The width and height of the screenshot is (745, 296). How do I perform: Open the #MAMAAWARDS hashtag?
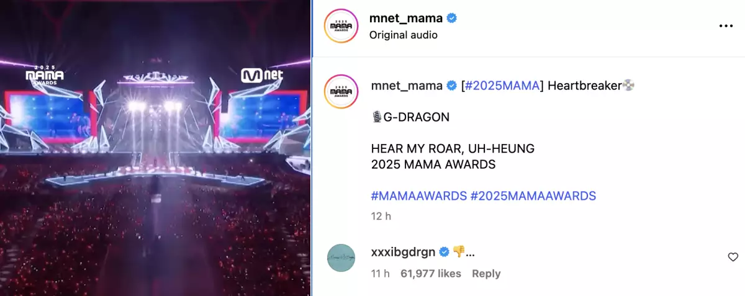click(418, 196)
